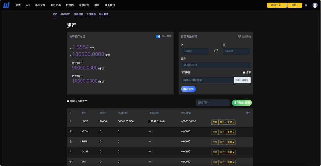This screenshot has height=166, width=321.
Task: Open the 至 account Select dropdown
Action: (236, 51)
